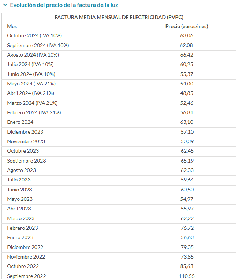Select the table title FACTURA MEDIA MENSUAL

[119, 17]
